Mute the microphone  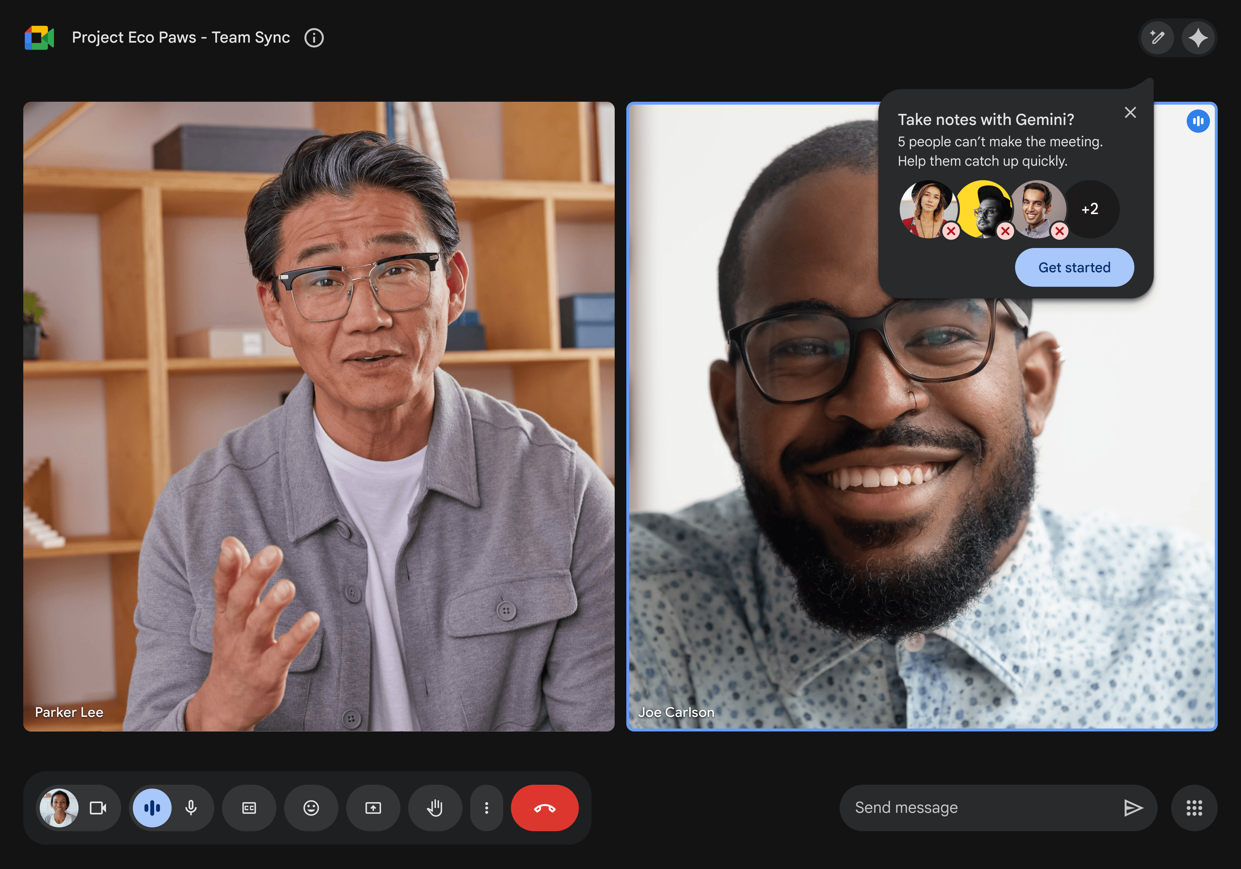(x=191, y=808)
